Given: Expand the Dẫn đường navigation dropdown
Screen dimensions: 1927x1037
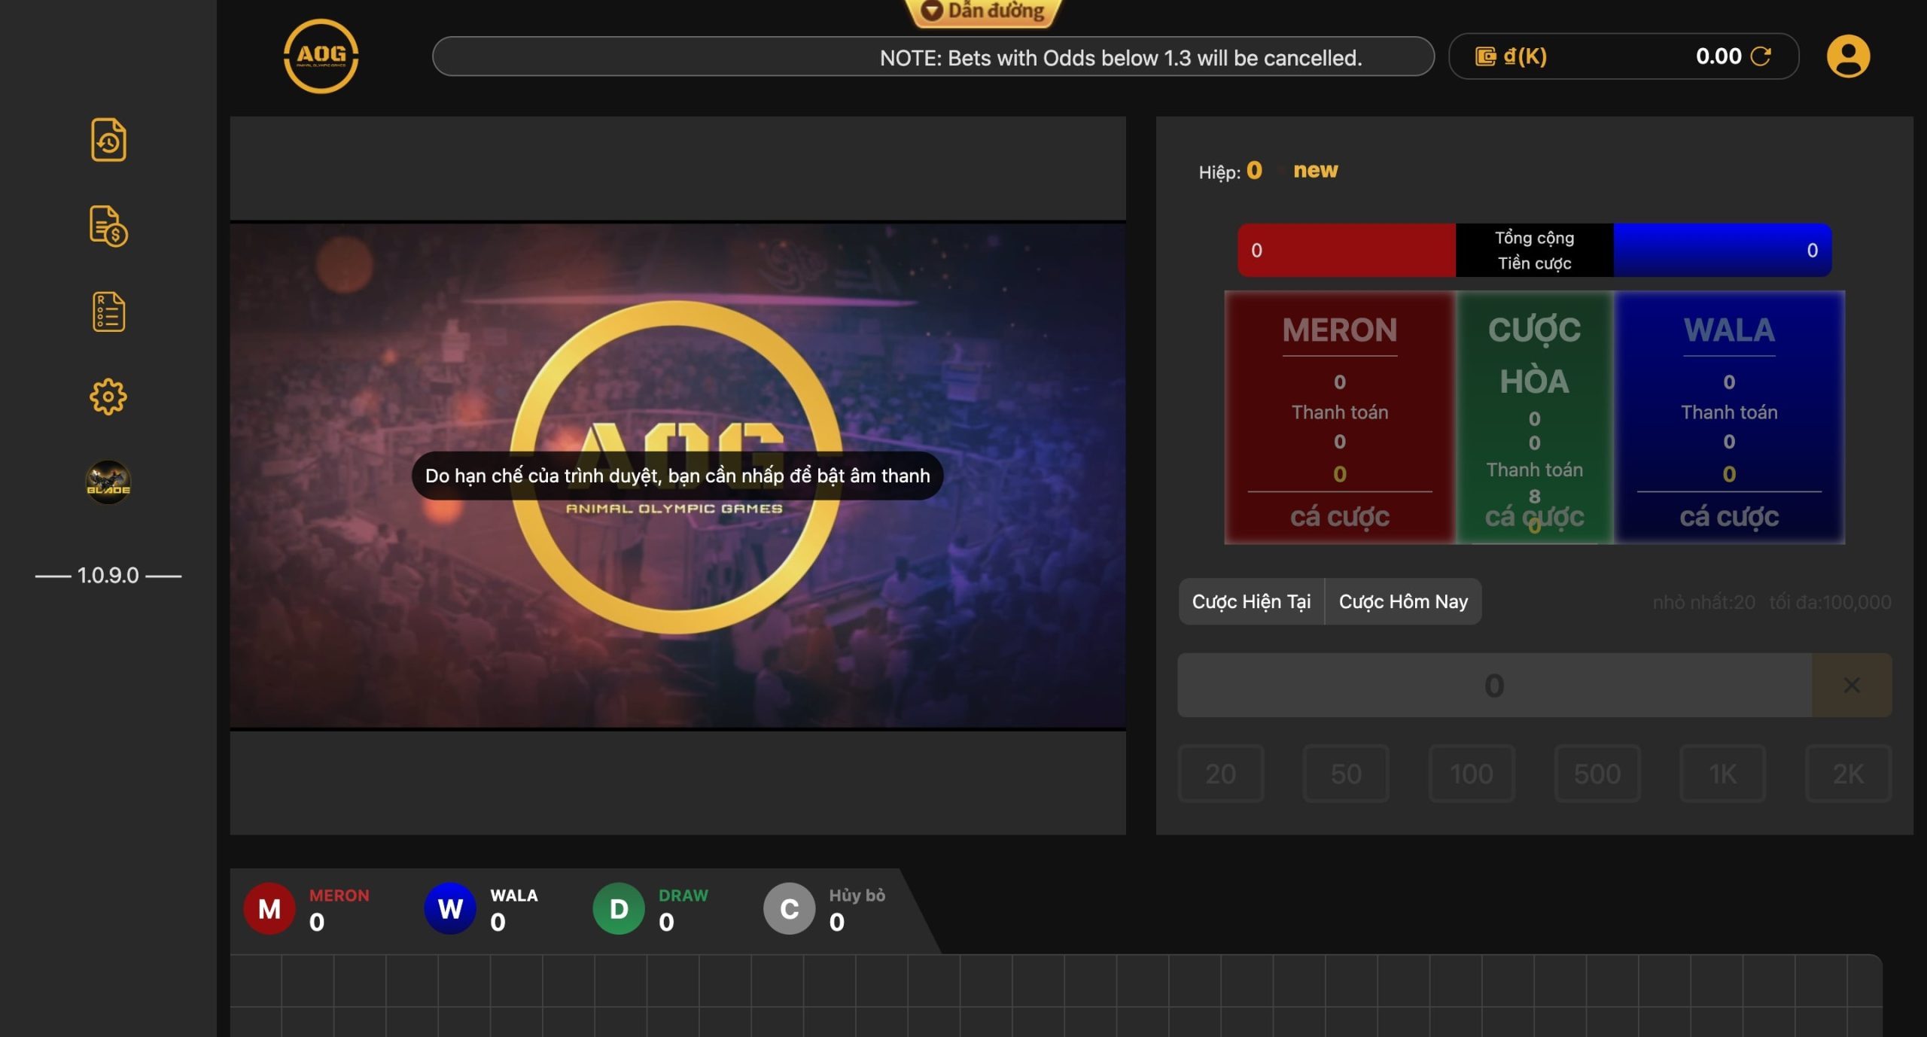Looking at the screenshot, I should coord(985,11).
